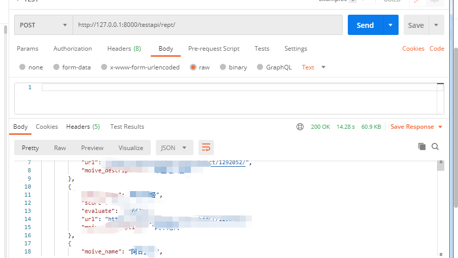Select the Raw view button
Image resolution: width=458 pixels, height=258 pixels.
(x=60, y=148)
